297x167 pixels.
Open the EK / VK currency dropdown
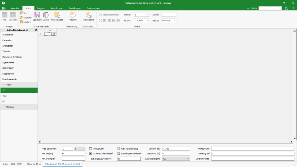pyautogui.click(x=141, y=20)
